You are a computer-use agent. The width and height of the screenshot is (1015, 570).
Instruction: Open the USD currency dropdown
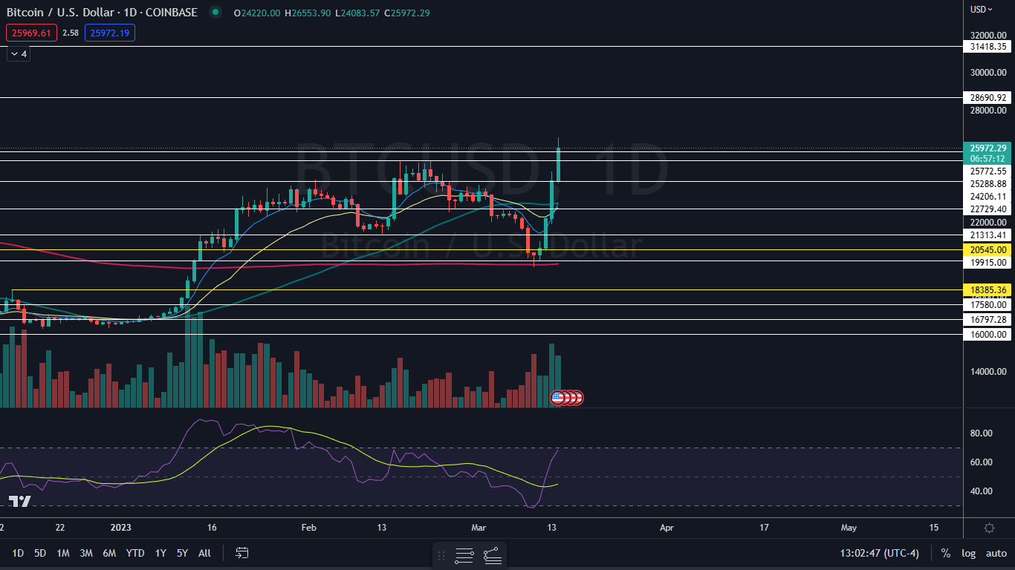click(x=982, y=9)
